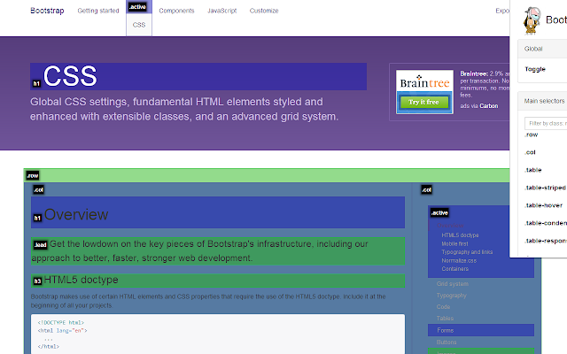
Task: Go to Mobile first in sidebar
Action: click(x=454, y=244)
